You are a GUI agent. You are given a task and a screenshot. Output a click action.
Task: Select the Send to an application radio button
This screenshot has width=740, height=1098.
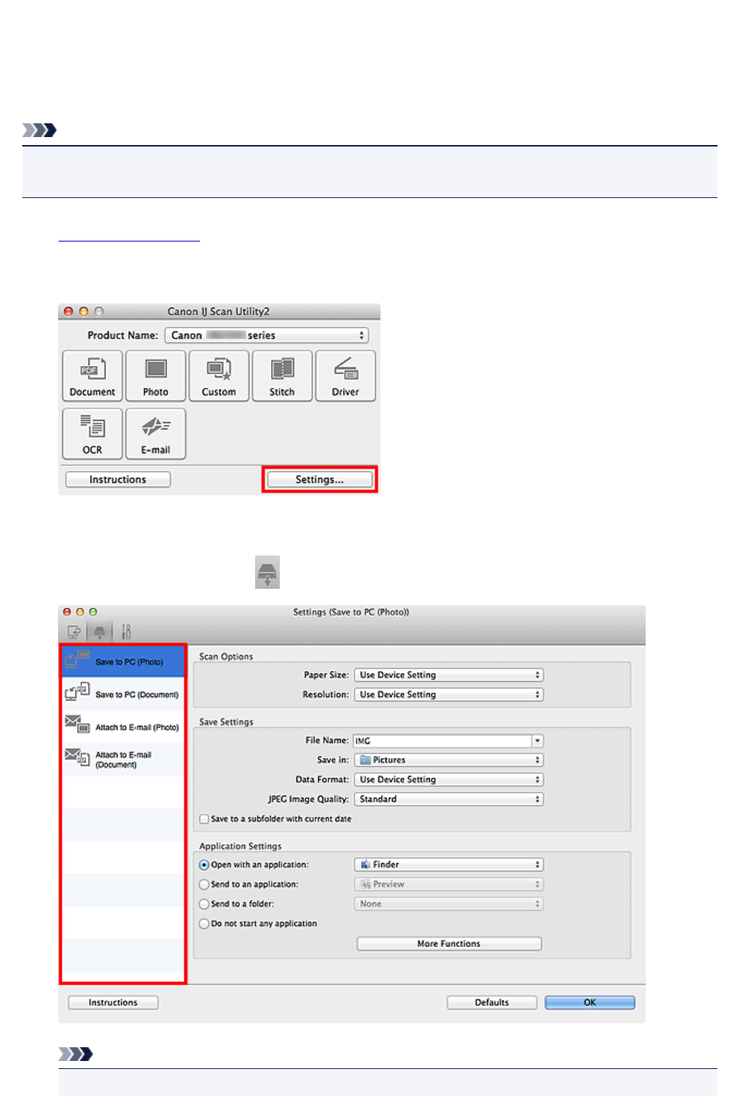[x=204, y=884]
